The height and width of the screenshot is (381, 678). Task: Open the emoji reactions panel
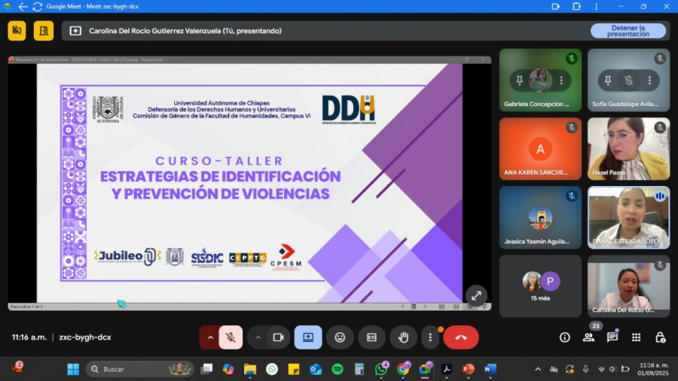pyautogui.click(x=340, y=337)
